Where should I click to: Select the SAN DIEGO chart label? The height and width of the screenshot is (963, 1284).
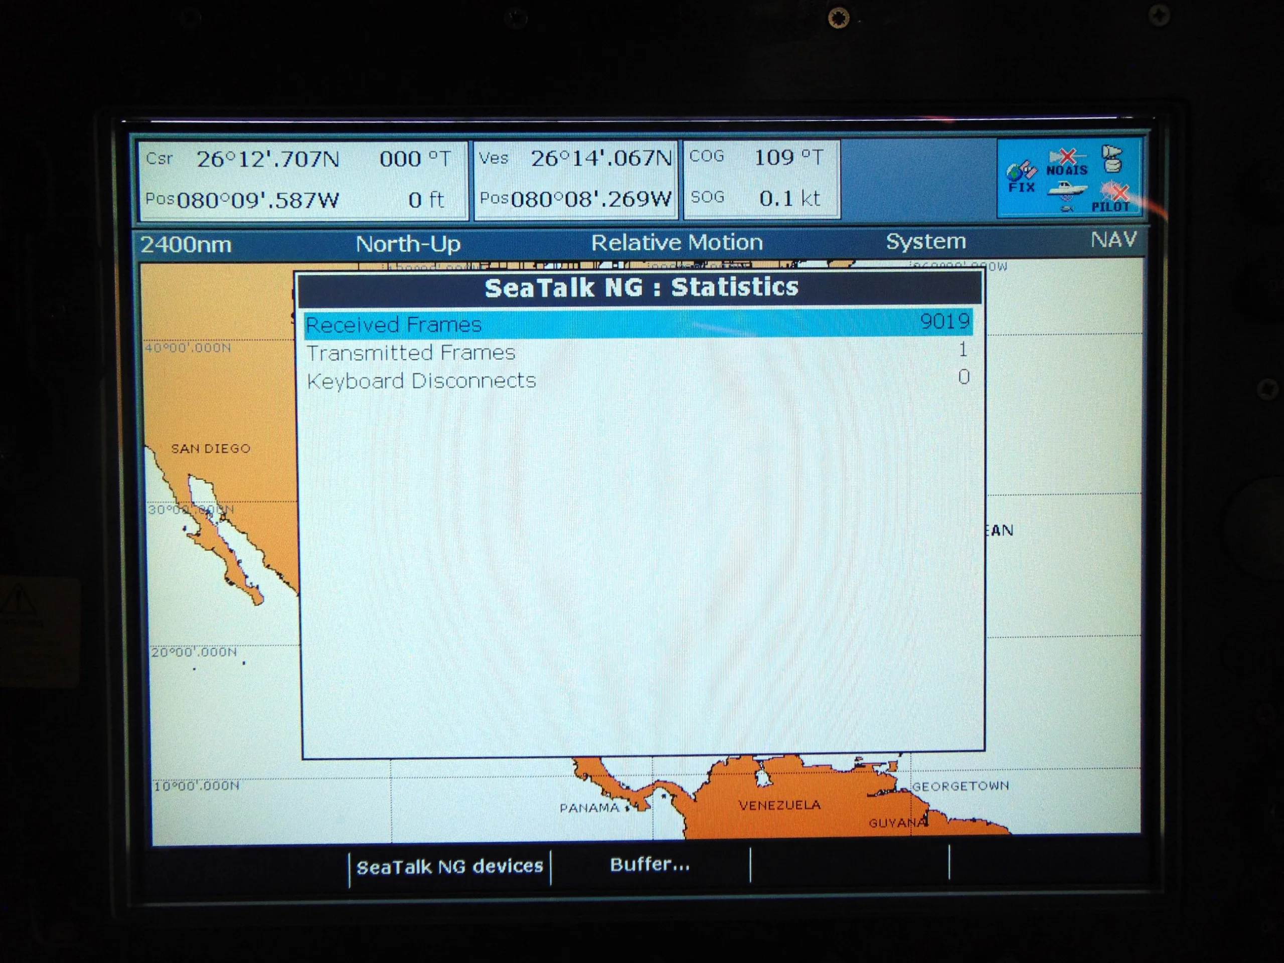click(x=211, y=449)
